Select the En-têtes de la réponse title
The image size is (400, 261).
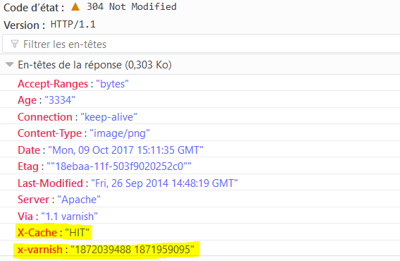point(94,65)
